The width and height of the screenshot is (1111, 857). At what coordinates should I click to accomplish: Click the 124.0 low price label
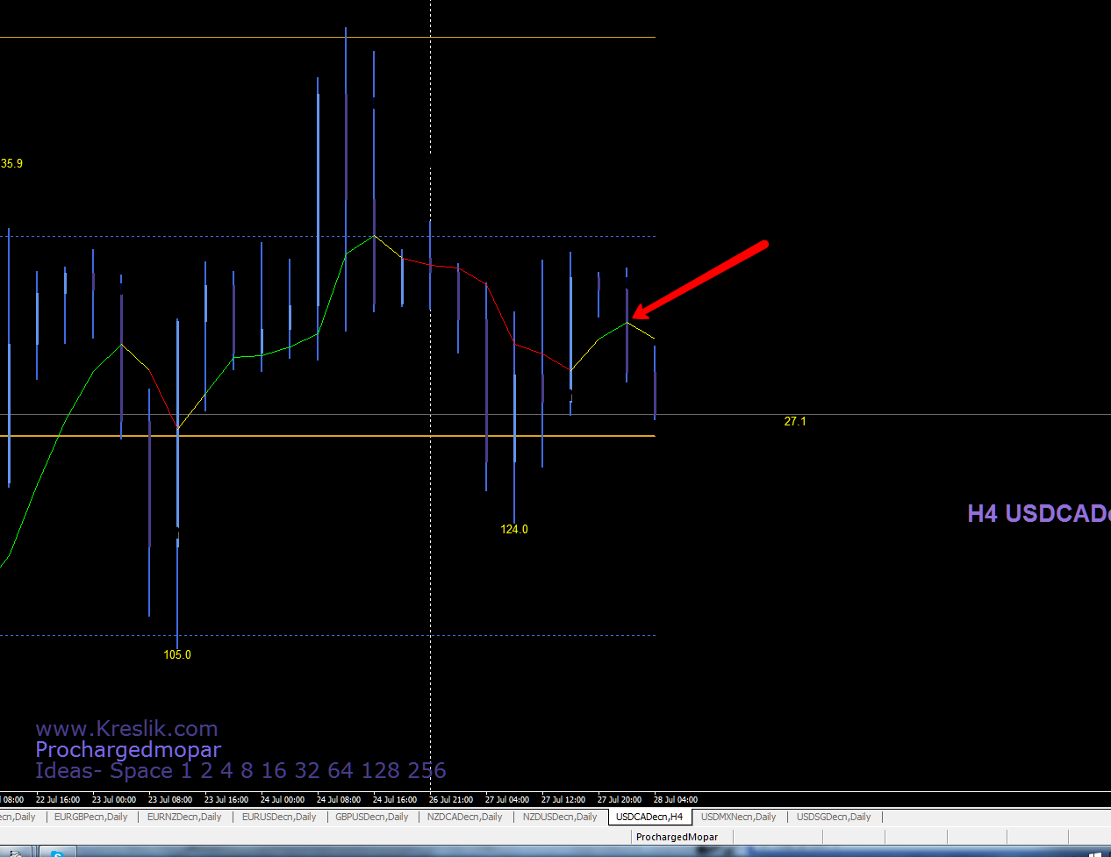[x=514, y=530]
